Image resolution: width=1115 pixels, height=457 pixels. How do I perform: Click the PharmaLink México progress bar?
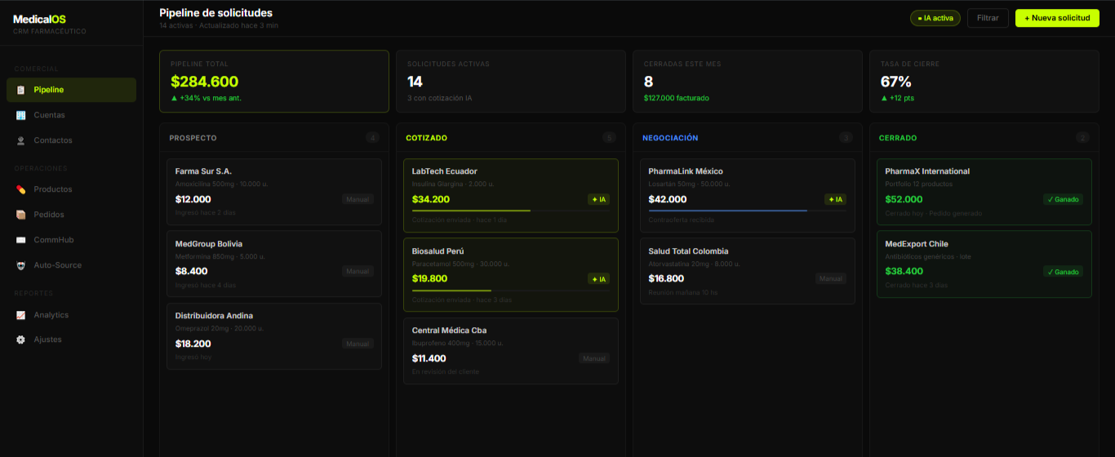(x=748, y=211)
